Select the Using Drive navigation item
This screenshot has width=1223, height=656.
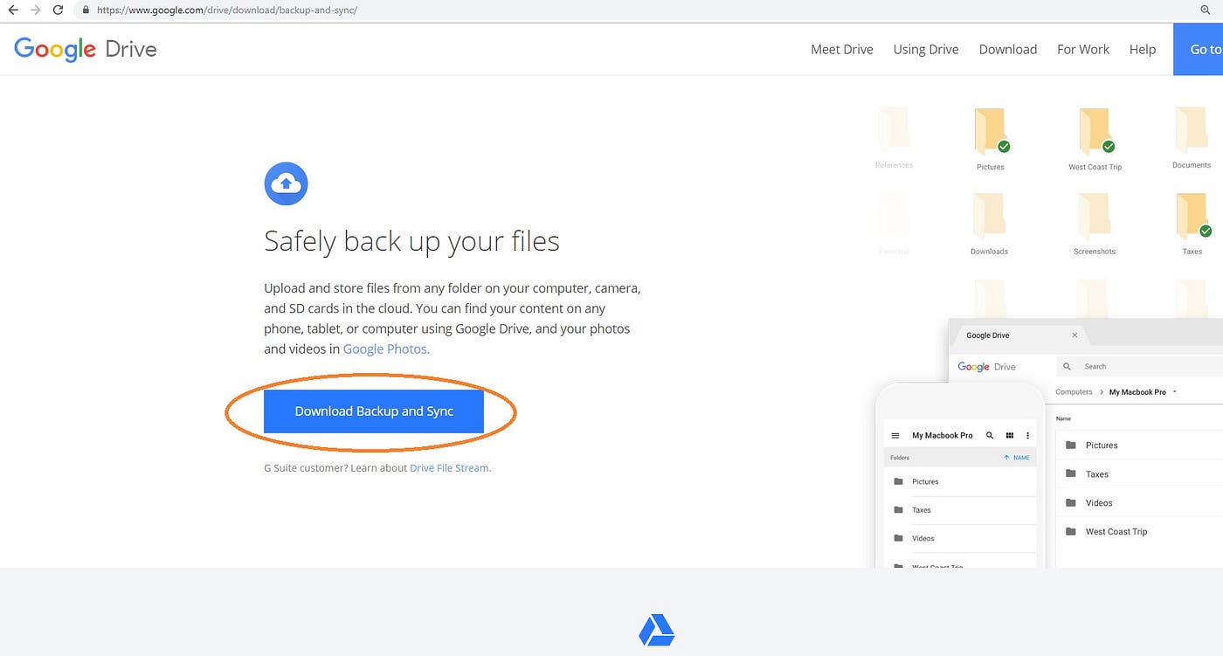click(x=926, y=49)
